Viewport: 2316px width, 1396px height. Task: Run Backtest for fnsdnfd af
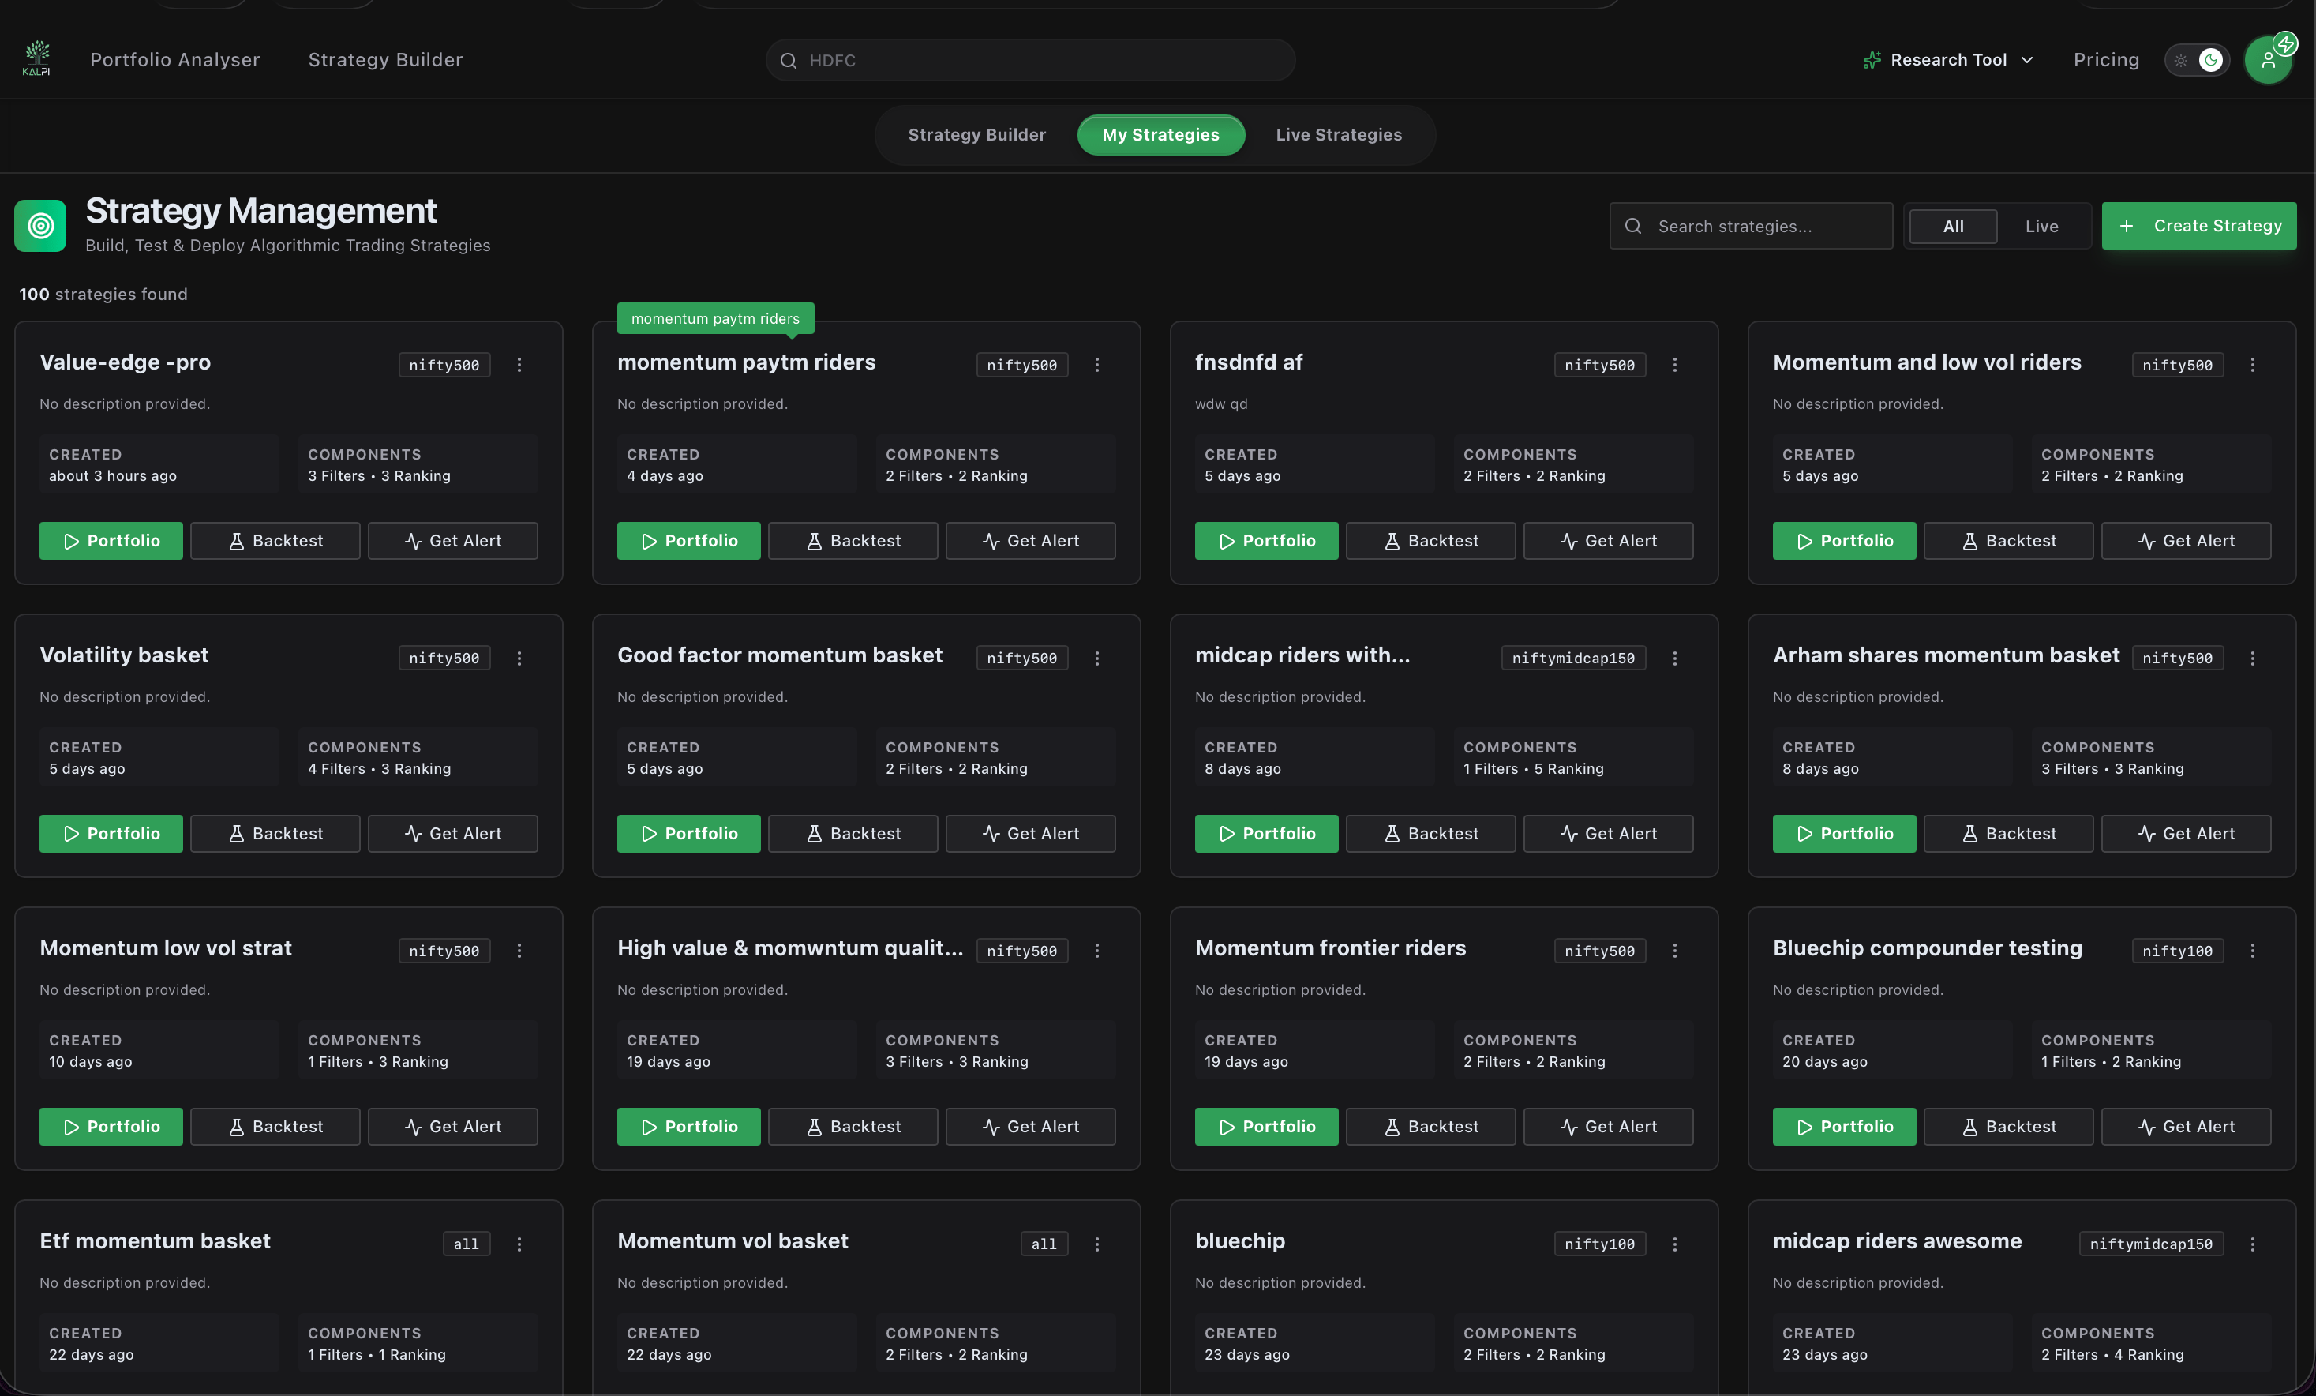1430,541
